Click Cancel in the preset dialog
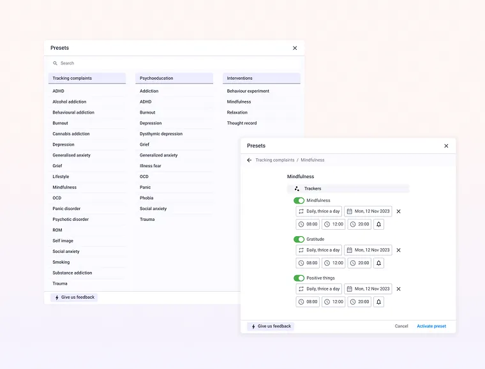This screenshot has height=369, width=485. pyautogui.click(x=401, y=326)
